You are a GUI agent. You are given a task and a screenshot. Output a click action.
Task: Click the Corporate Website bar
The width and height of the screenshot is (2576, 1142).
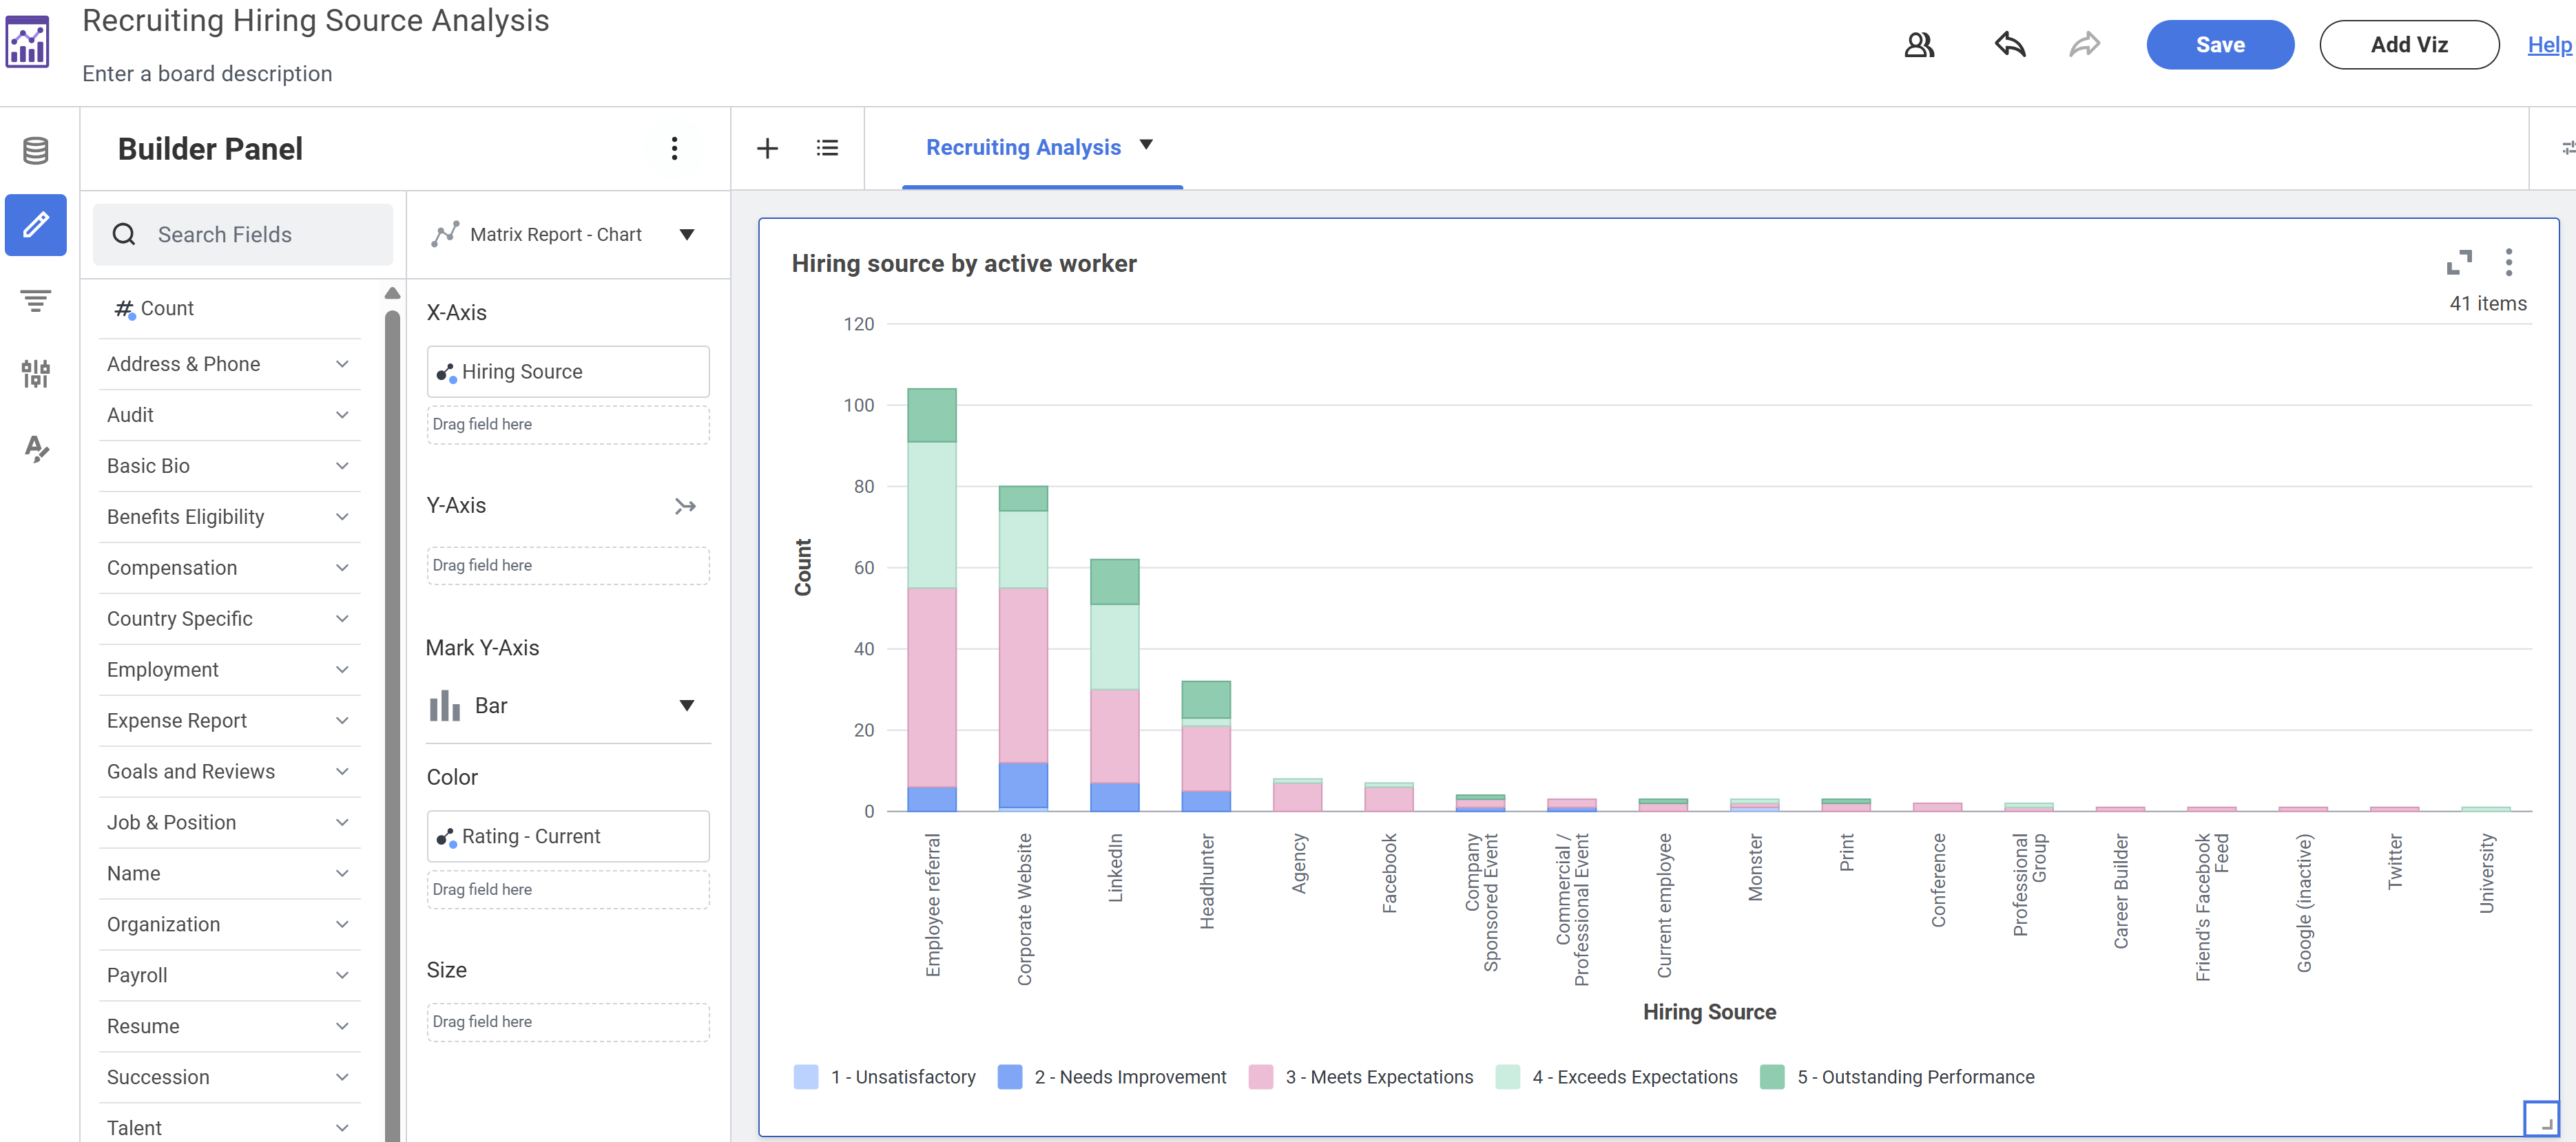(x=1023, y=648)
